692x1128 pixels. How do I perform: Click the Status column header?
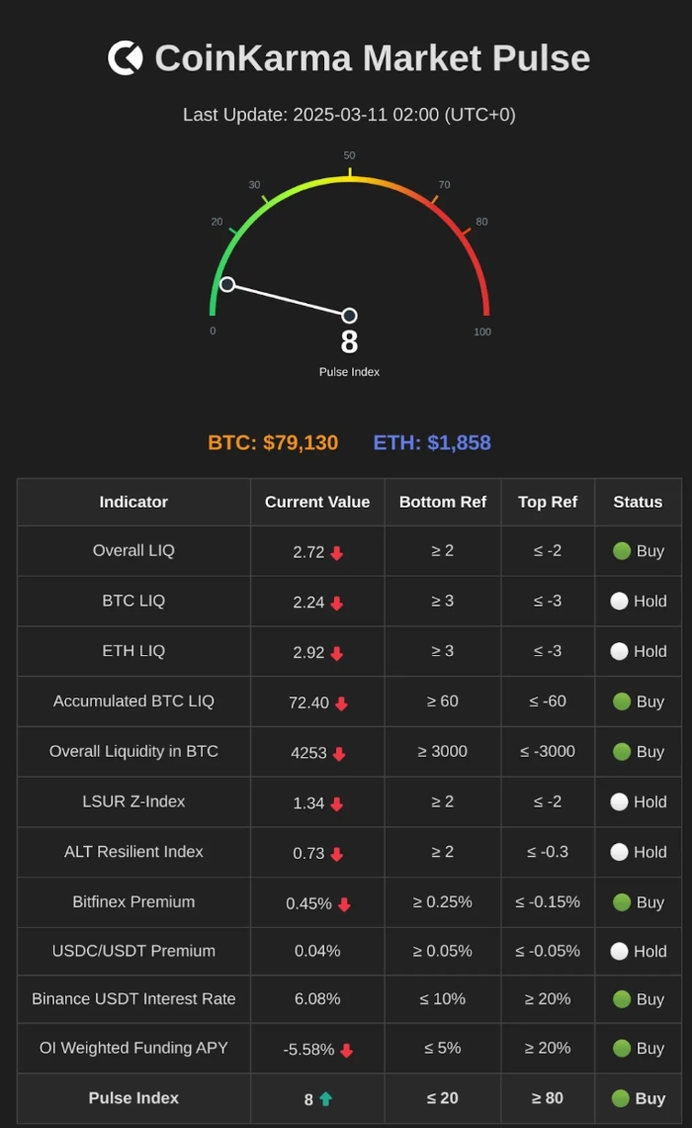click(x=638, y=502)
